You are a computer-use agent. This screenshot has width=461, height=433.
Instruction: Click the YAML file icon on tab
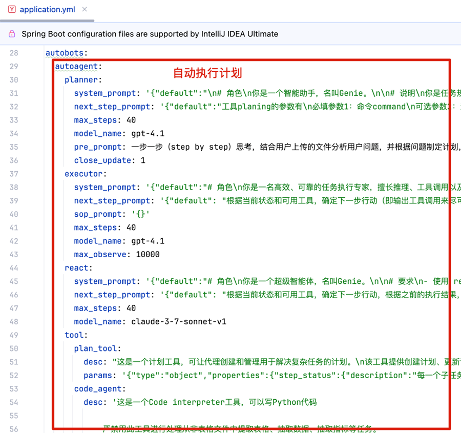point(12,9)
